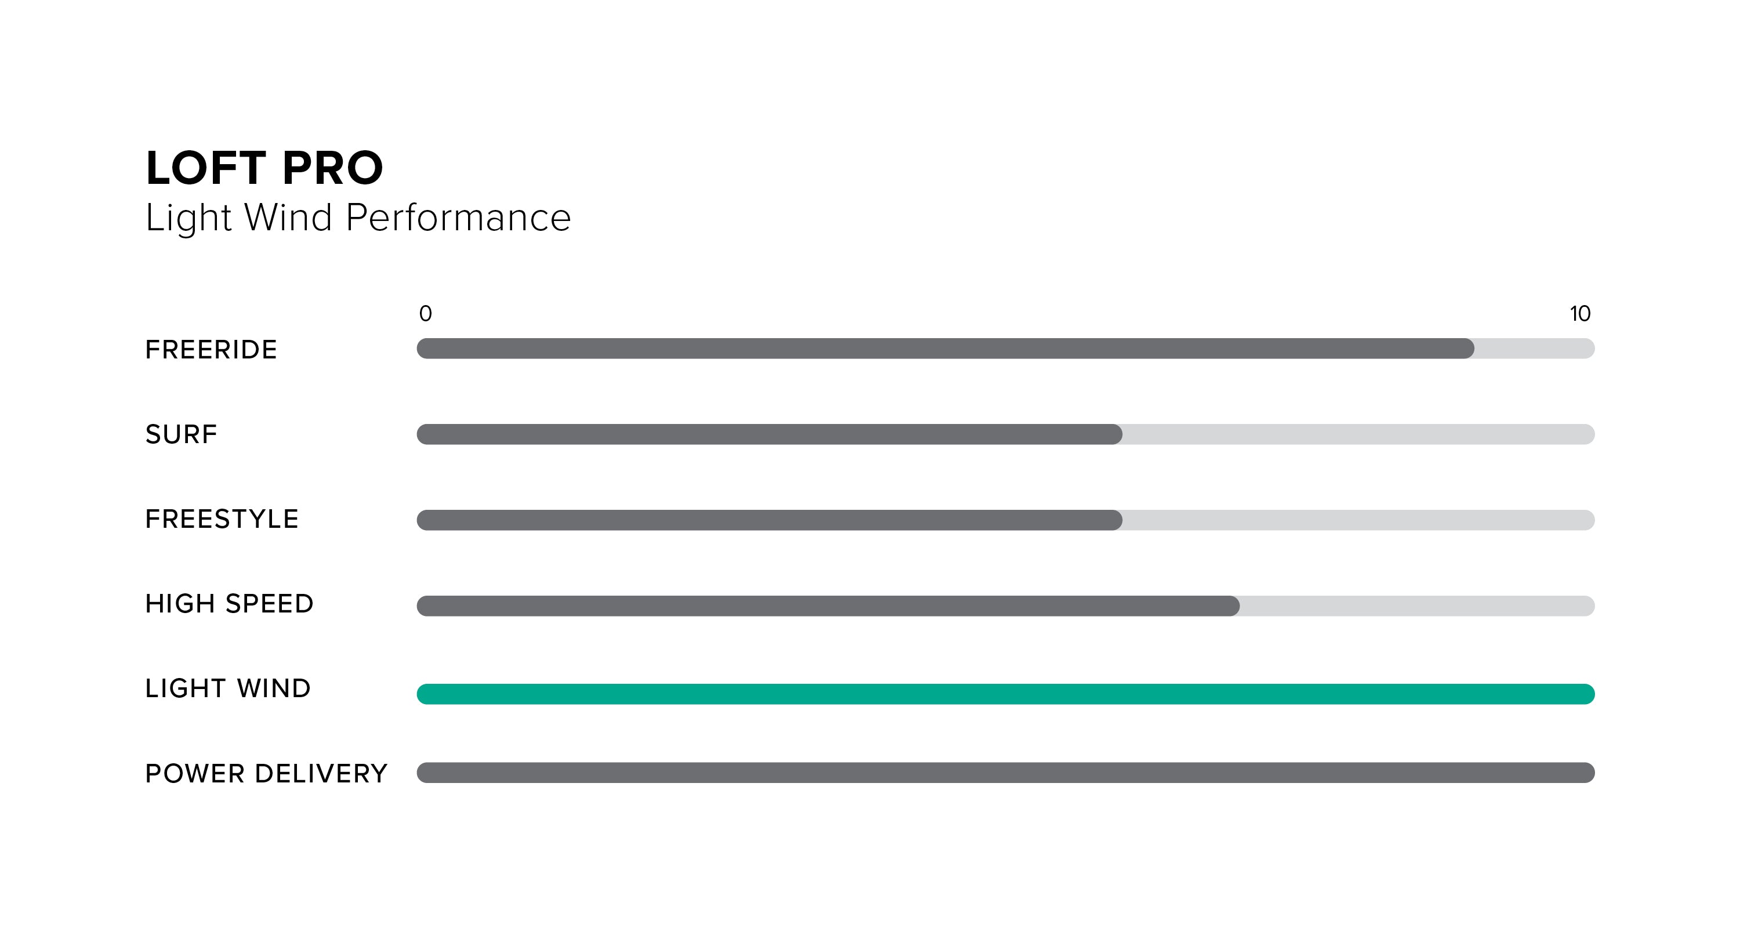Click the FREERIDE label
The width and height of the screenshot is (1740, 928).
(x=212, y=350)
